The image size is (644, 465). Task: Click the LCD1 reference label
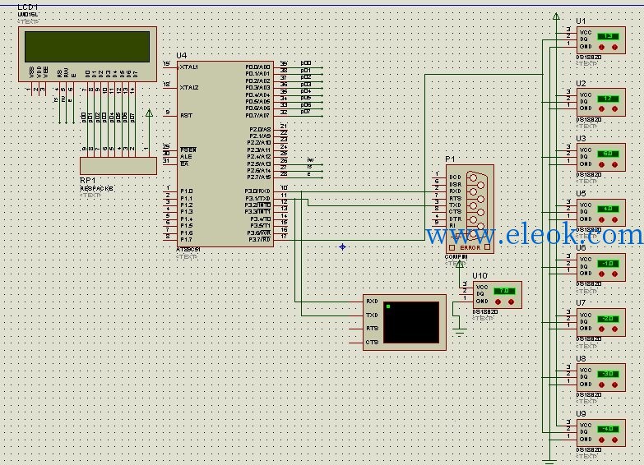click(x=28, y=7)
